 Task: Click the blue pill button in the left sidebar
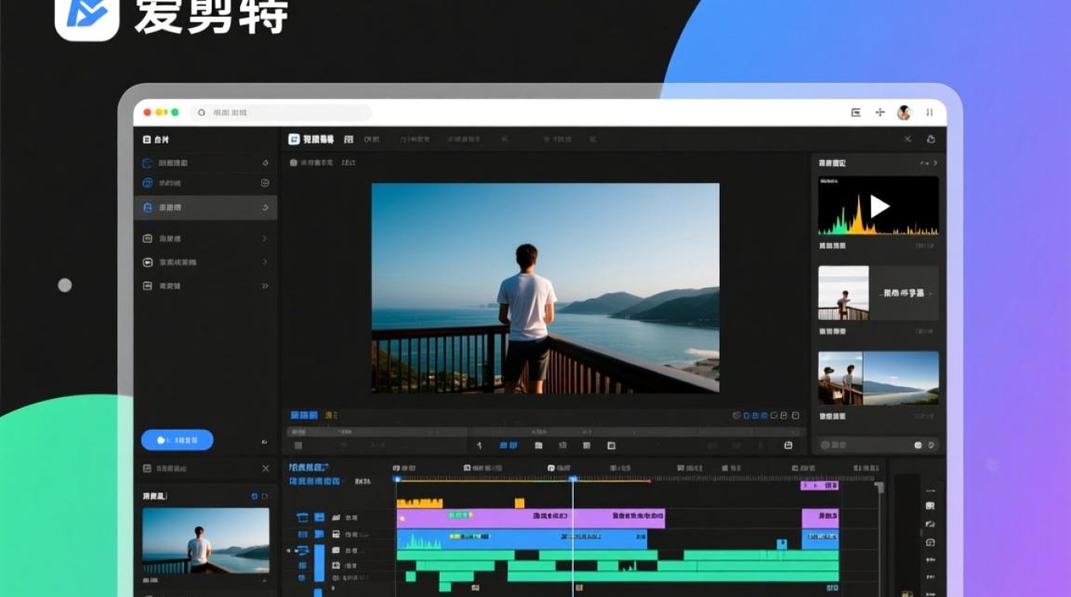click(177, 440)
